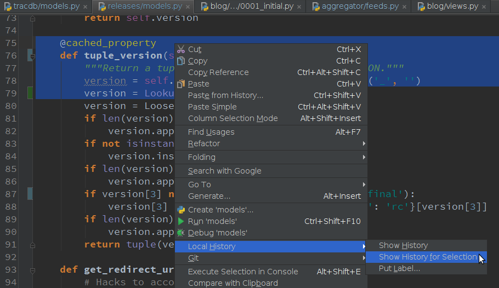Screen dimensions: 499x288
Task: Select Copy Reference menu entry
Action: coord(271,72)
